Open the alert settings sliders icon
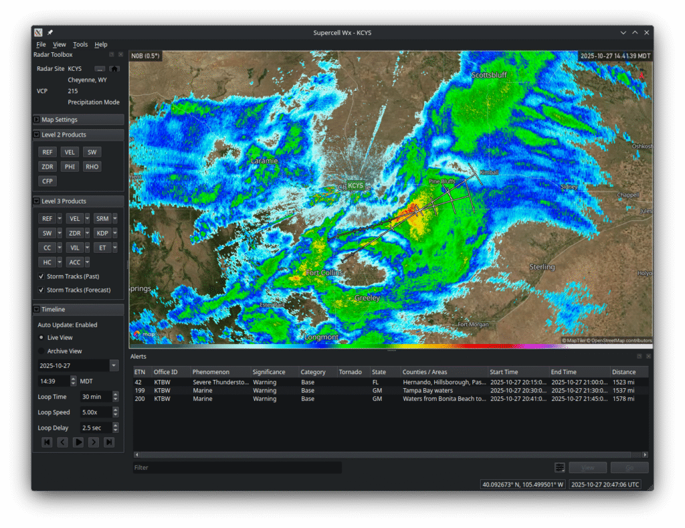 click(560, 468)
